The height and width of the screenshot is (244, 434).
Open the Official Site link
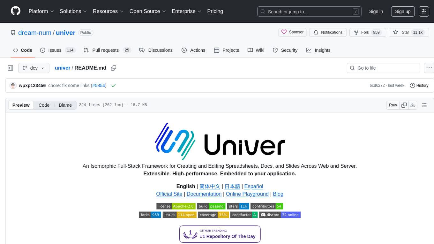(x=169, y=194)
